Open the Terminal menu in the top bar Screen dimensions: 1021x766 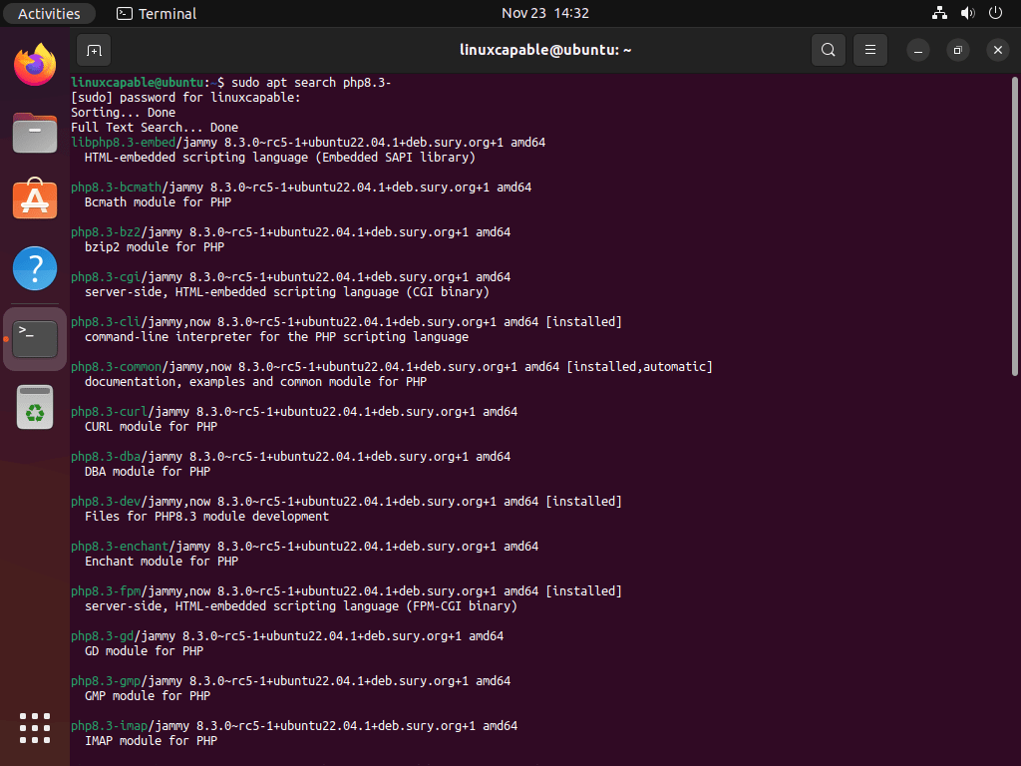click(156, 13)
